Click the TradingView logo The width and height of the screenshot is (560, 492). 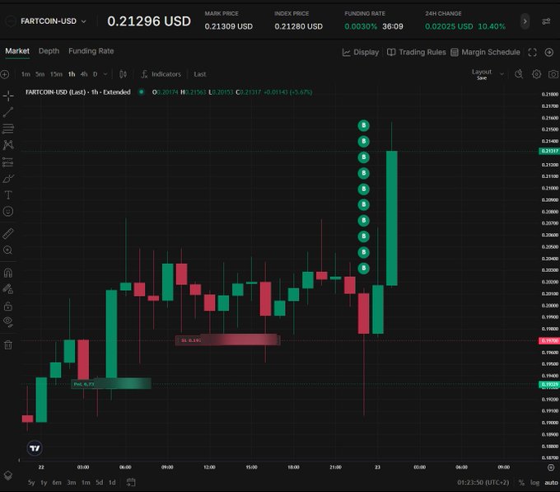(x=35, y=448)
